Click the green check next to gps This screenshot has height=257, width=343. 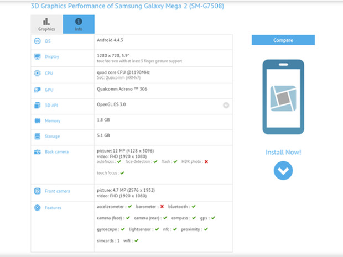(x=213, y=218)
